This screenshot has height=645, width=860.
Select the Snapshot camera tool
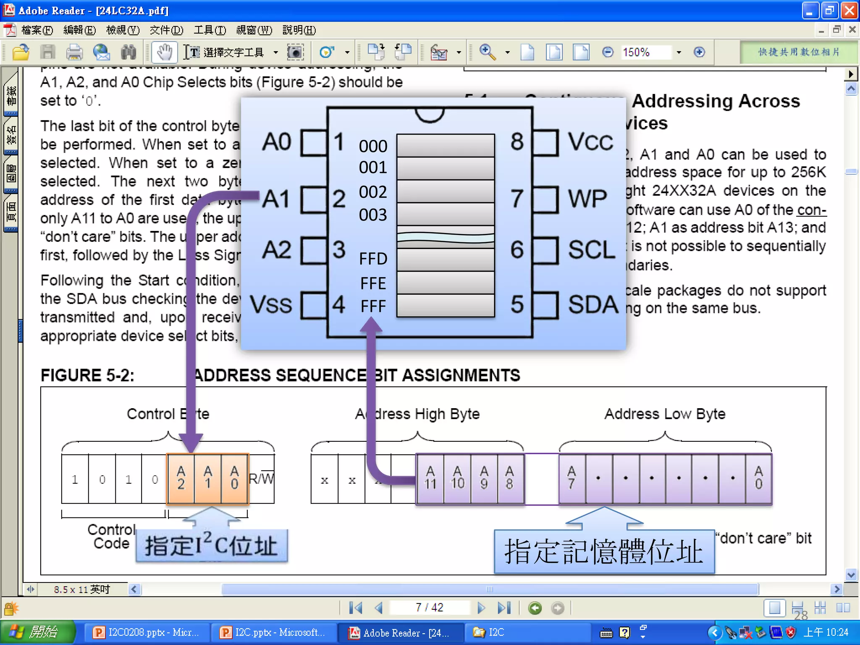point(295,52)
